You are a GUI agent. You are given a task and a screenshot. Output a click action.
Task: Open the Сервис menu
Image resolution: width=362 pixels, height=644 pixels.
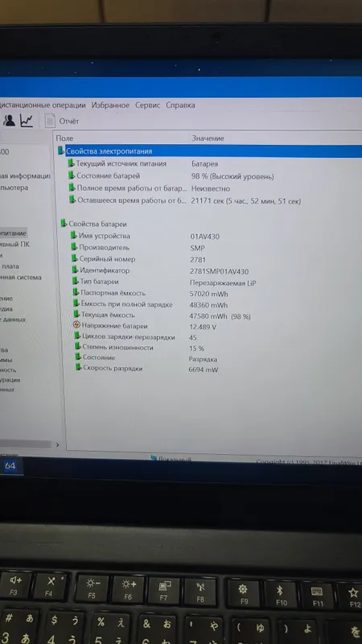coord(148,105)
